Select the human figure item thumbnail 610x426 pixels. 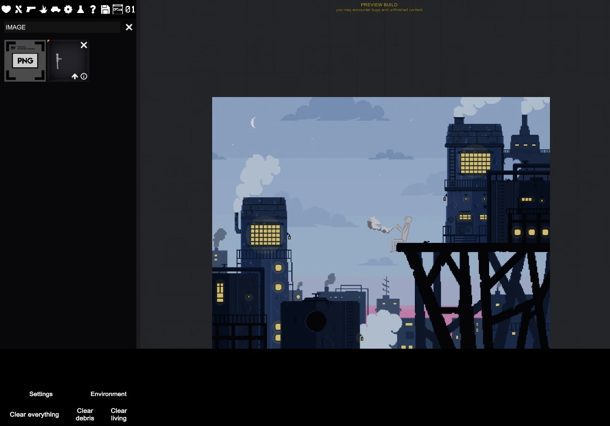pyautogui.click(x=68, y=61)
